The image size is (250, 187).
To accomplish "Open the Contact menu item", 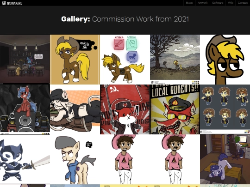I will 243,3.
